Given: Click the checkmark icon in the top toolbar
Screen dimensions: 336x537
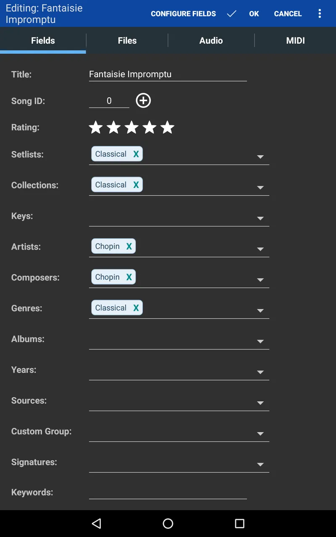Looking at the screenshot, I should point(231,14).
